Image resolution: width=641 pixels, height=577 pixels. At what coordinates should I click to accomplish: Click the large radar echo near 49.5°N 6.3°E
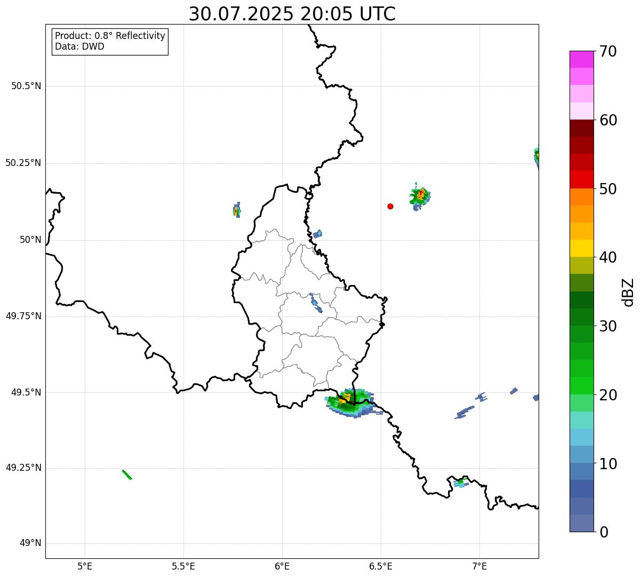[x=351, y=403]
